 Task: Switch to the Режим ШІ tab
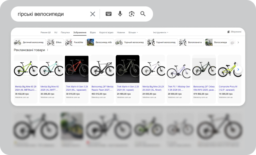click(46, 32)
